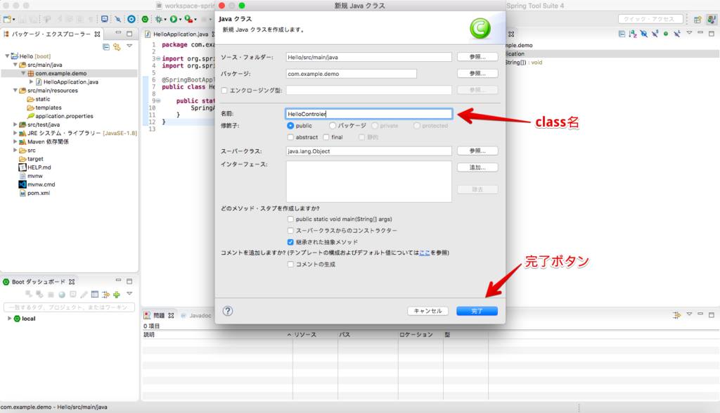Viewport: 720px width, 413px height.
Task: Click the Debug icon in the main toolbar
Action: coord(160,18)
